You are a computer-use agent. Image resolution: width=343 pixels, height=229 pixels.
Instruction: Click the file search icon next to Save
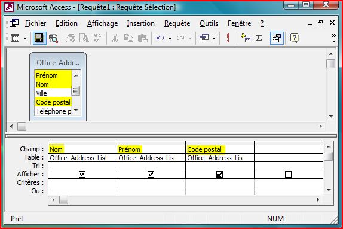53,38
